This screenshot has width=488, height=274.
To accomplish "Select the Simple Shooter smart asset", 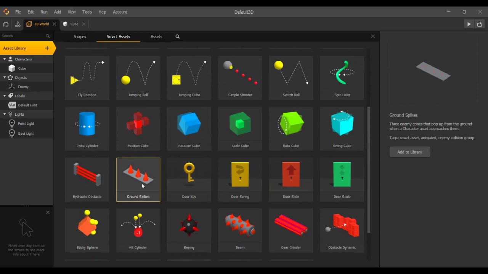I will click(x=240, y=78).
